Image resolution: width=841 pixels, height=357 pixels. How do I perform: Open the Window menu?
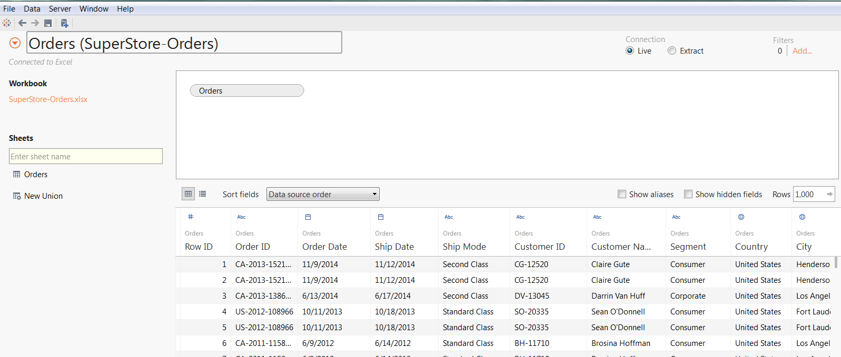pos(94,8)
